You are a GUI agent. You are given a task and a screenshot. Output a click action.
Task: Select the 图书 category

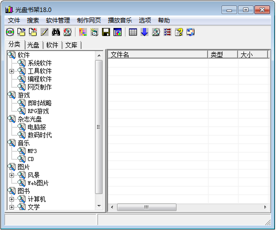coord(23,191)
